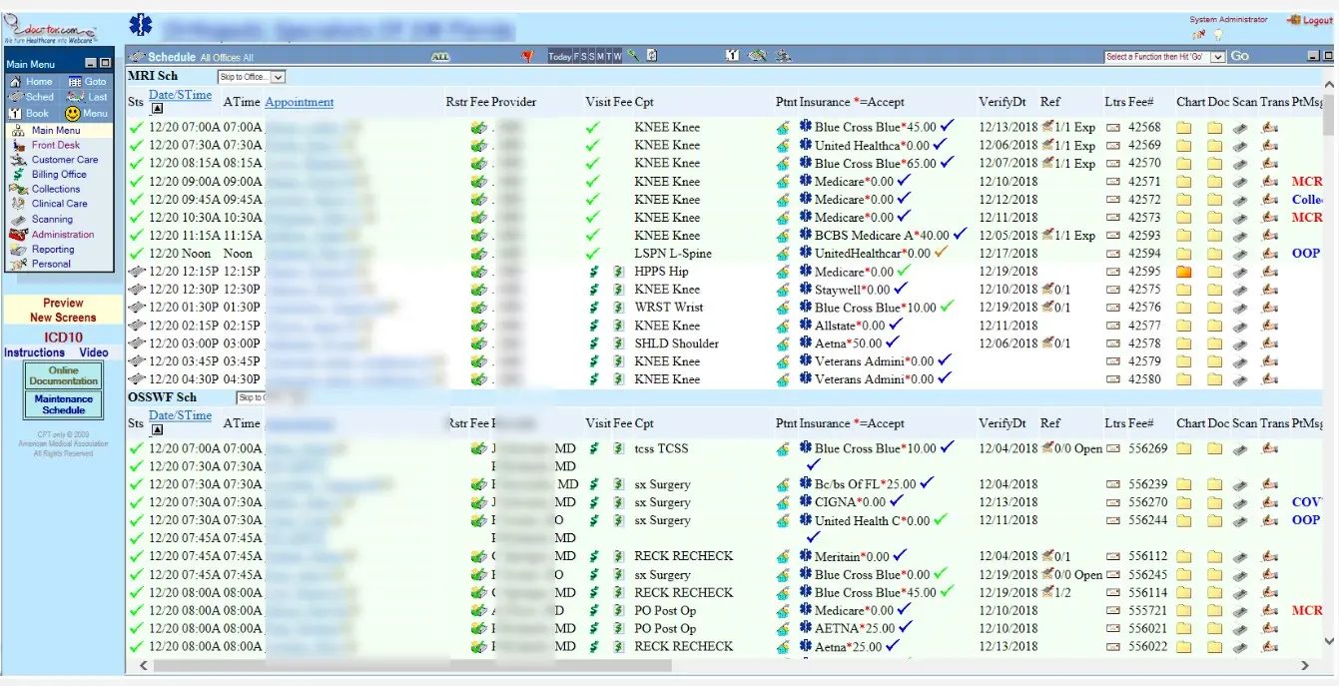1339x686 pixels.
Task: Click the envelope icon beside Ltrs Fee# 42595
Action: tap(1113, 271)
